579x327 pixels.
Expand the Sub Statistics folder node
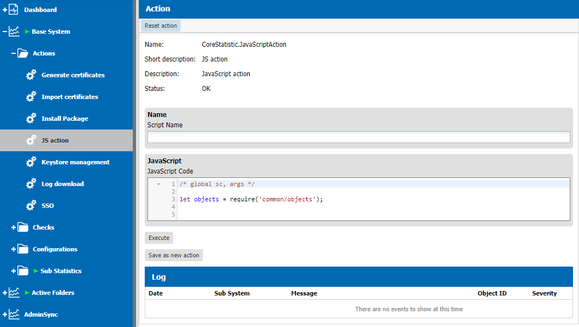(14, 271)
